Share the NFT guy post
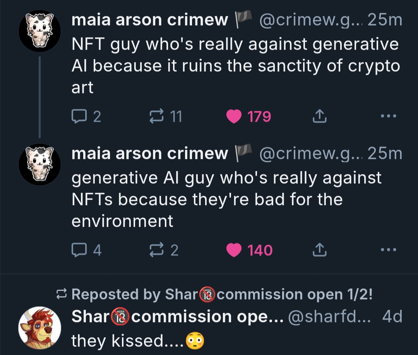This screenshot has width=418, height=355. click(319, 116)
